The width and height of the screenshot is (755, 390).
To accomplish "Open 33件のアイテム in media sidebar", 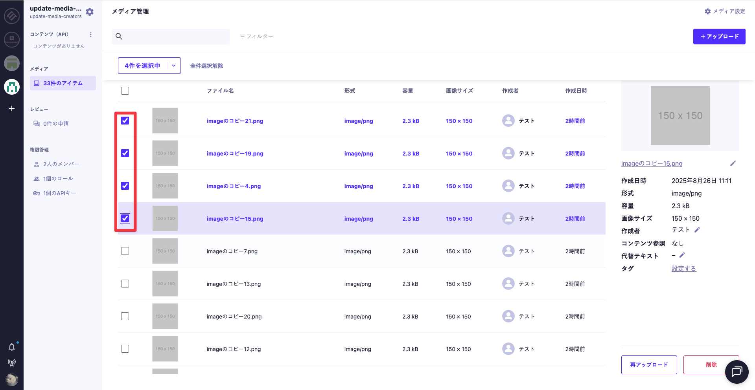I will (63, 83).
